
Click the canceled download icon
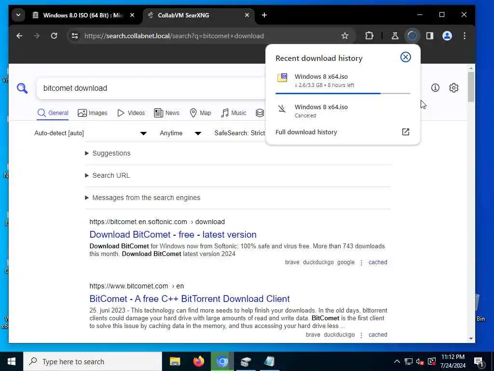pyautogui.click(x=282, y=109)
